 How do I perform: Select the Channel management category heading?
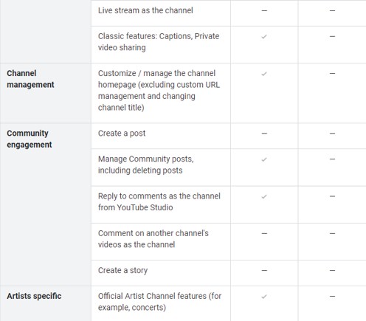point(30,79)
